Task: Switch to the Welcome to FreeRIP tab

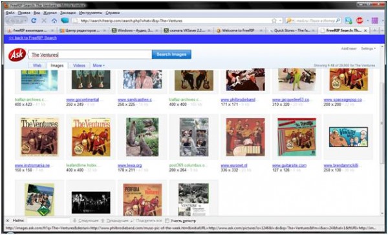Action: coord(239,30)
